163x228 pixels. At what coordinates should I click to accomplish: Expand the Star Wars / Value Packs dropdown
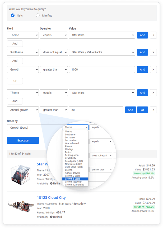102,52
